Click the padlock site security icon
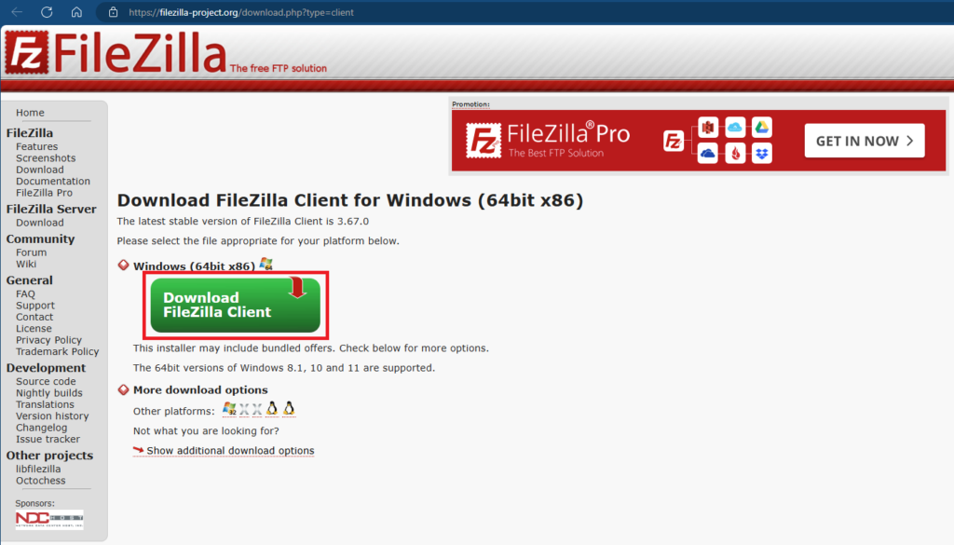The width and height of the screenshot is (954, 545). click(113, 11)
